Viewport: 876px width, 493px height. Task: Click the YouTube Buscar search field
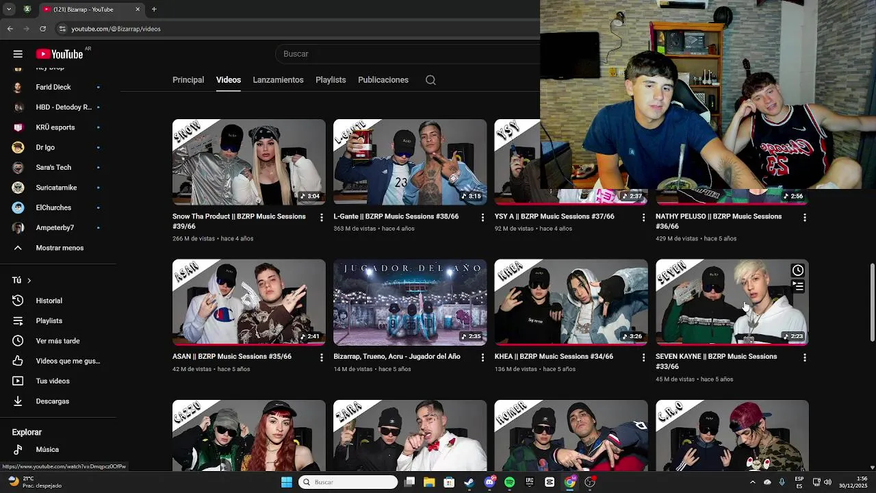point(408,54)
